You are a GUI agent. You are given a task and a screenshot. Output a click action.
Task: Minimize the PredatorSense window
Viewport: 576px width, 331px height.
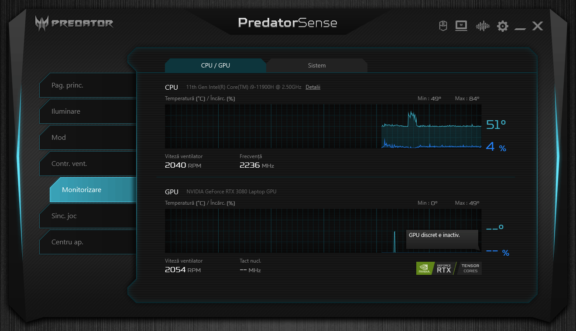520,29
